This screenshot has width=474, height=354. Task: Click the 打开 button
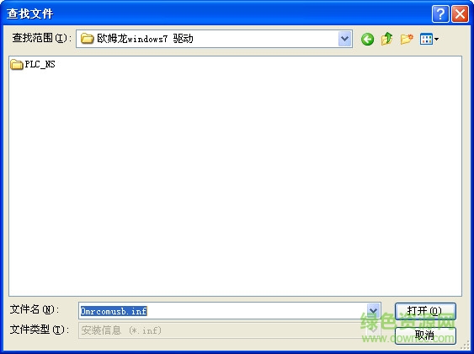coord(425,311)
